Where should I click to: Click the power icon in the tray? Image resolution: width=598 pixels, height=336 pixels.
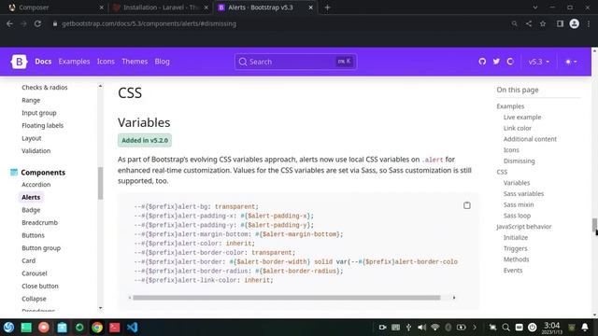pos(533,328)
